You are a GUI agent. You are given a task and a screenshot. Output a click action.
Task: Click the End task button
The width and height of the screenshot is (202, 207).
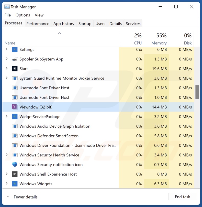point(183,197)
